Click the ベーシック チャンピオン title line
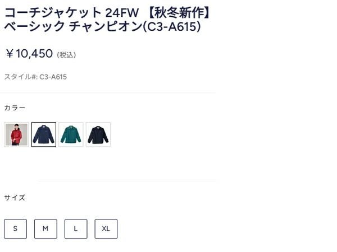This screenshot has width=337, height=252. coord(73,26)
